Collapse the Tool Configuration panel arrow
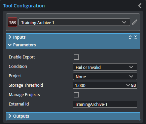 point(140,6)
